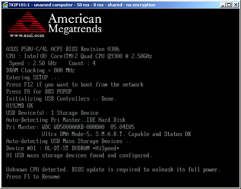Click the American Megatrends triangle logo
This screenshot has width=241, height=189.
coord(27,22)
